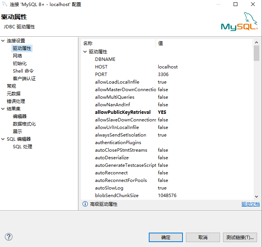Click the localhost value of HOST

(x=168, y=67)
